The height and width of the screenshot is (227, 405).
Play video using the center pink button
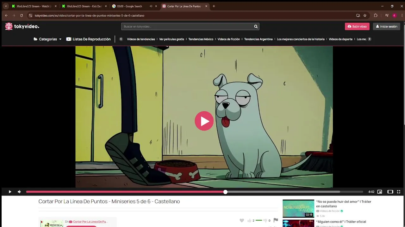click(204, 121)
